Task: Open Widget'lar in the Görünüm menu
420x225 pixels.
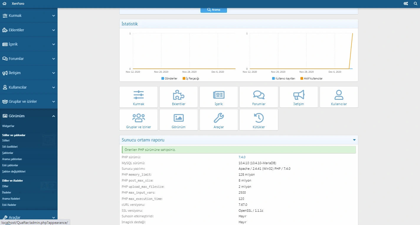Action: pyautogui.click(x=8, y=126)
